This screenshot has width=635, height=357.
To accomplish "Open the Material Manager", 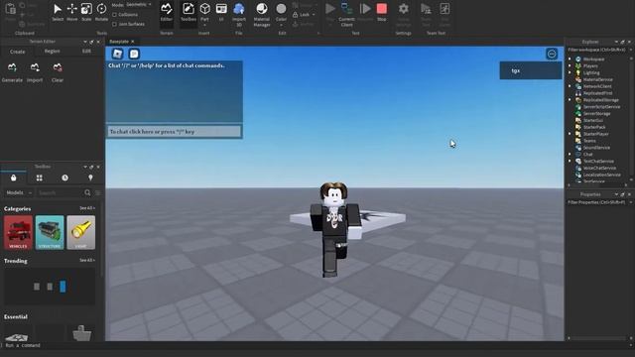I will pos(262,14).
